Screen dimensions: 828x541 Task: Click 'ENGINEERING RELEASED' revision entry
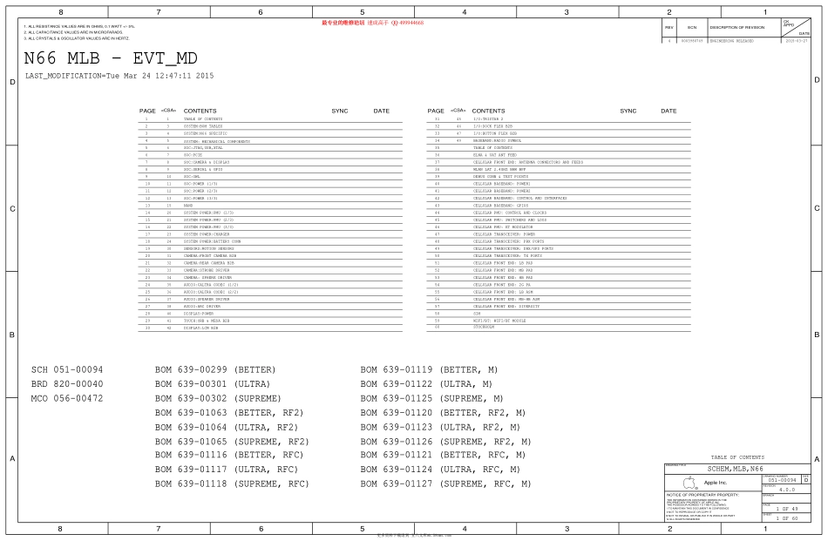[x=732, y=41]
